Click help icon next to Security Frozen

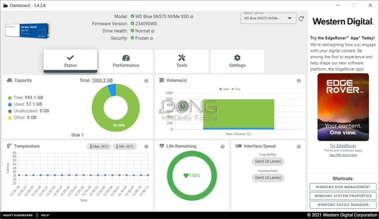151,38
